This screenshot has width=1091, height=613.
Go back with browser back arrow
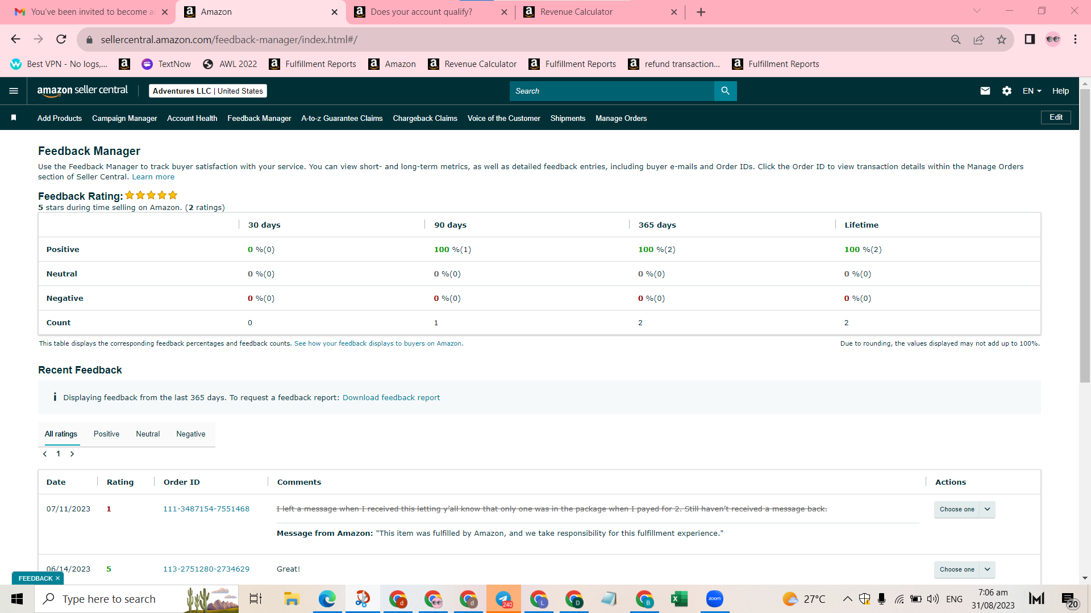pos(15,39)
